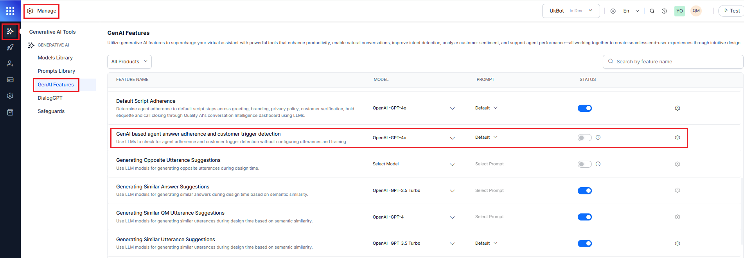Open Models Library in the sidebar
This screenshot has width=744, height=258.
[55, 57]
